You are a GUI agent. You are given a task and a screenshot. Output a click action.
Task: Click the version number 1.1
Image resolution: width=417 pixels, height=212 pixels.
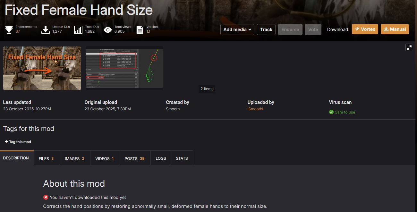click(x=148, y=31)
